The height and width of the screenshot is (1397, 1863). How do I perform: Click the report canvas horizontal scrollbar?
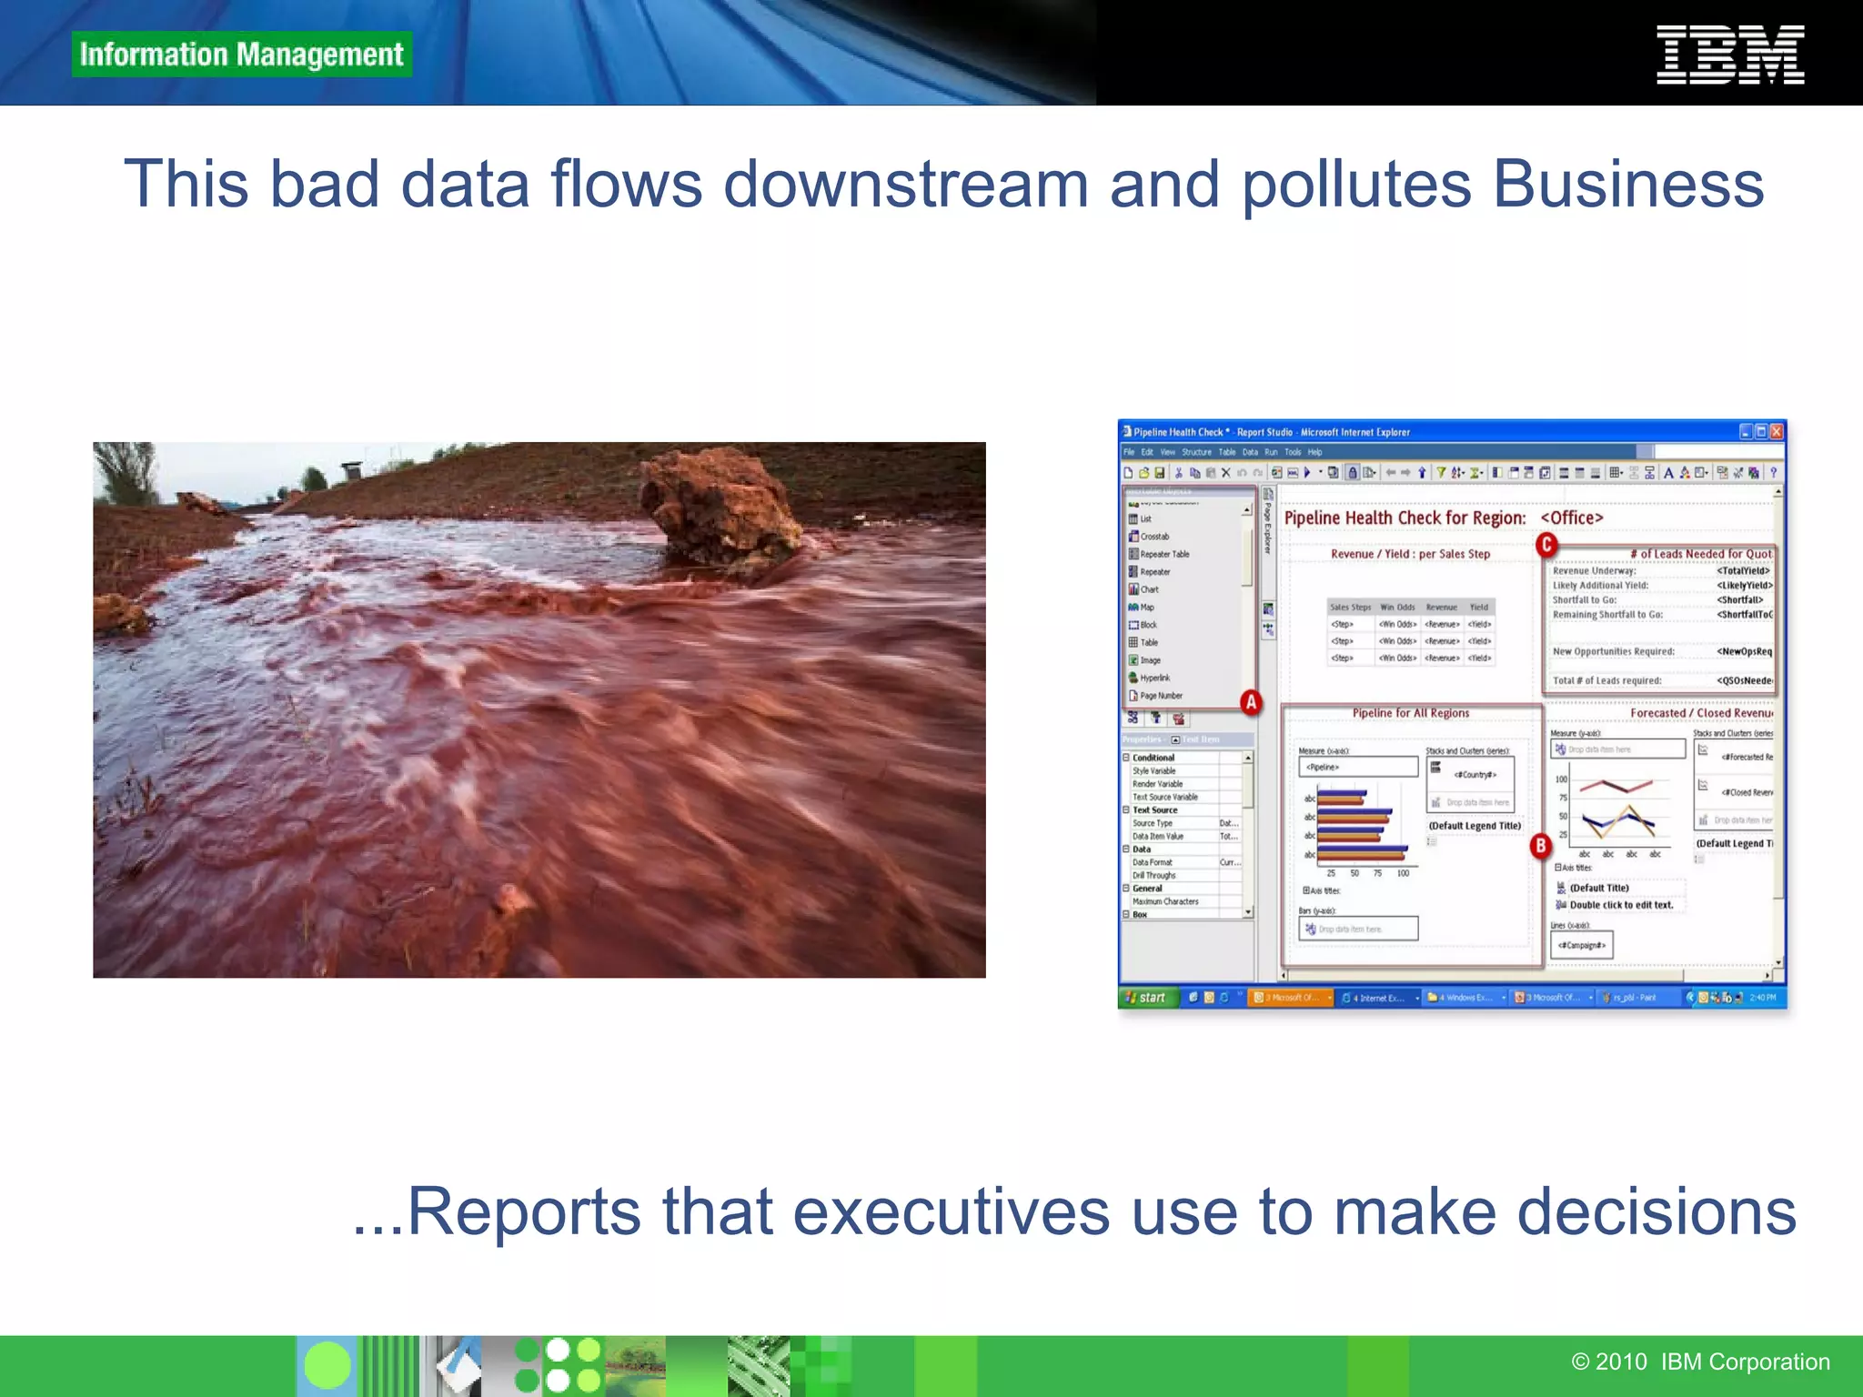tap(1528, 976)
